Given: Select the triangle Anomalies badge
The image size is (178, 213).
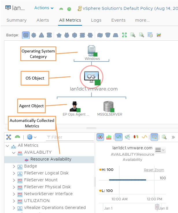Looking at the screenshot, I should pos(41,35).
